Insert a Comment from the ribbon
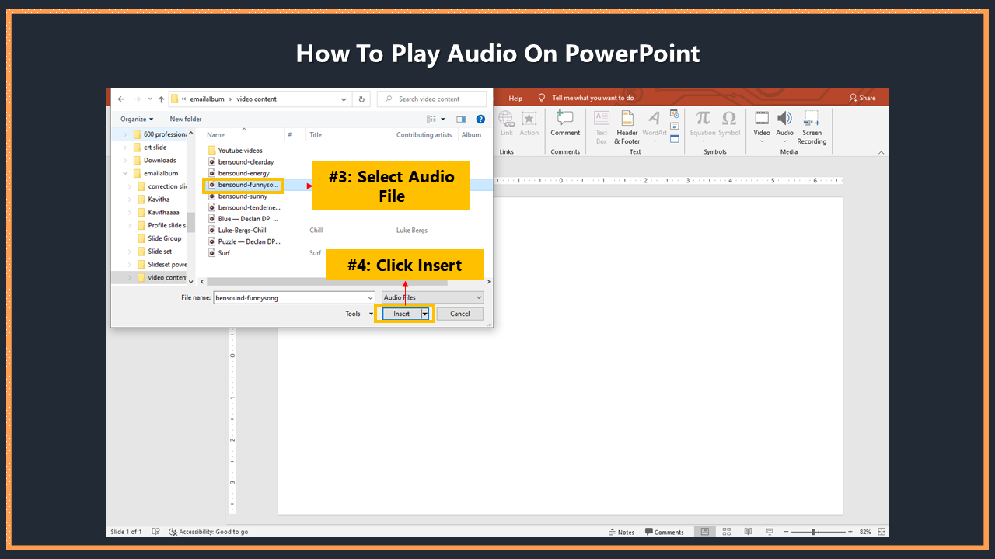The image size is (995, 559). click(x=565, y=123)
